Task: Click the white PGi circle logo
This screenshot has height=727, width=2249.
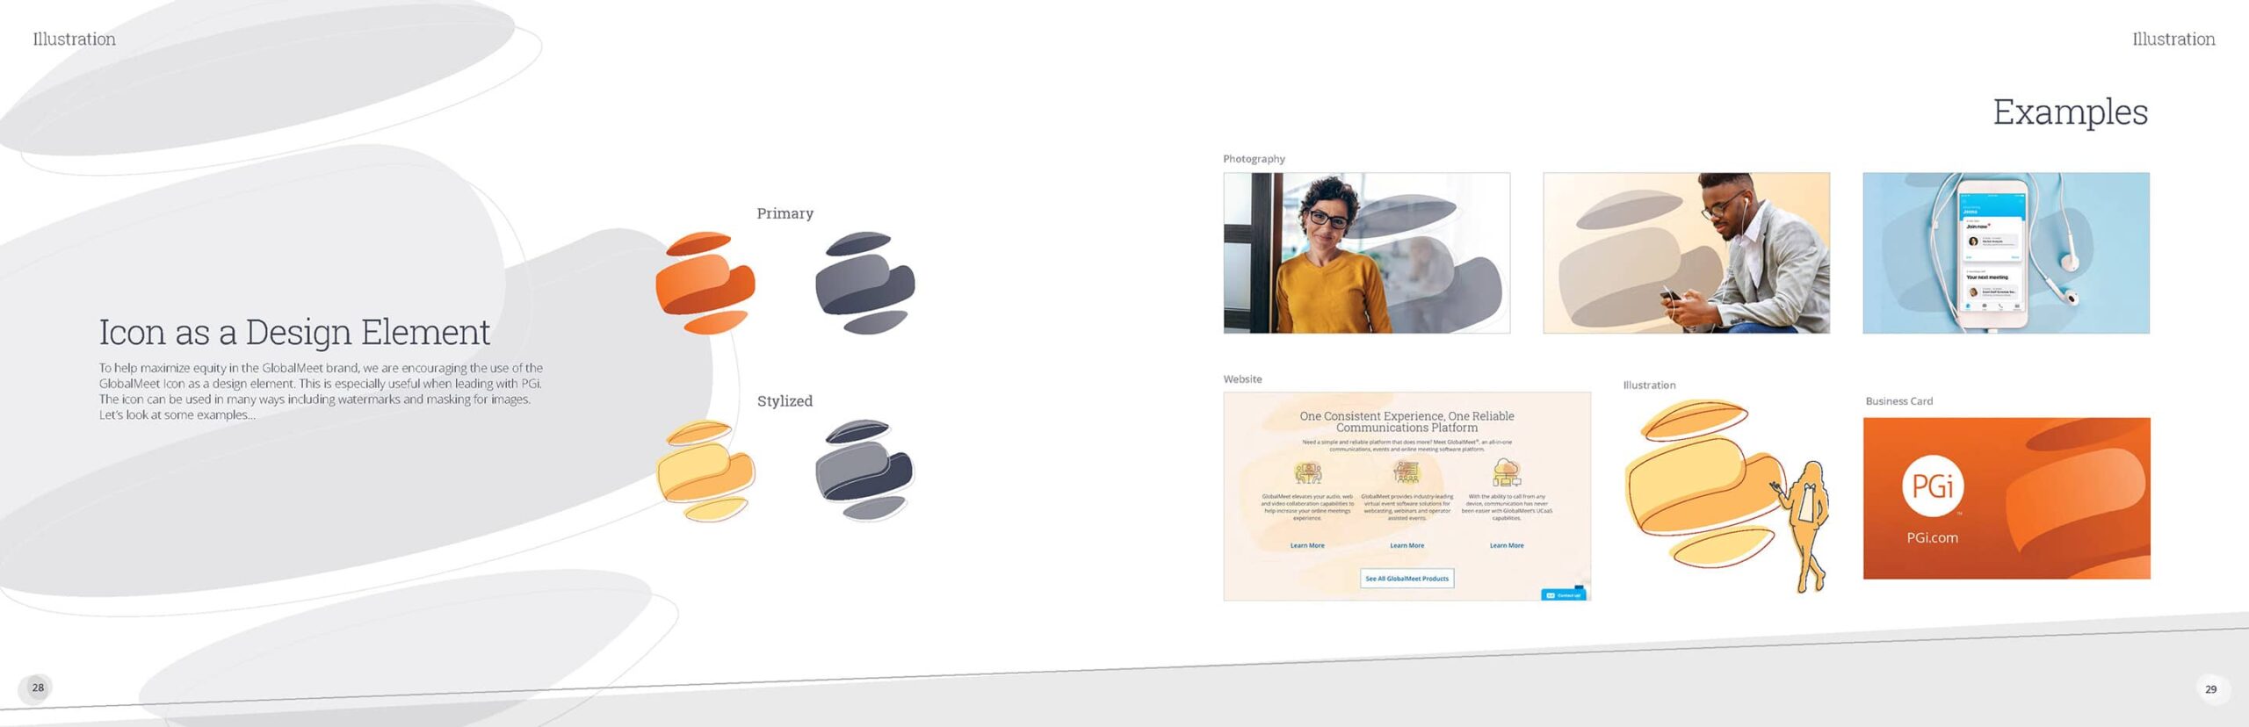Action: point(1932,486)
